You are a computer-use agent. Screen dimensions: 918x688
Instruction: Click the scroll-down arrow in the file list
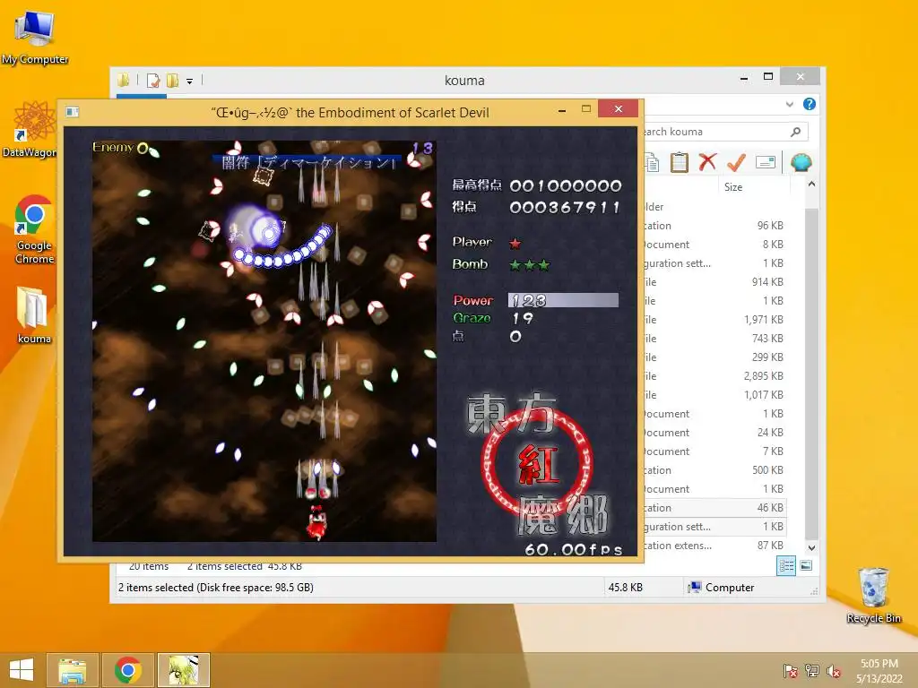point(811,547)
